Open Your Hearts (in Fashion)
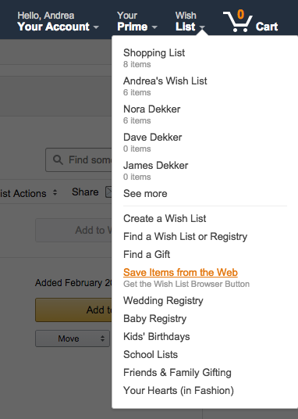The height and width of the screenshot is (419, 298). [178, 390]
